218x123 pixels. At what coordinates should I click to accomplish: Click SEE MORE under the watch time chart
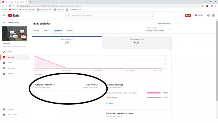coord(38,74)
